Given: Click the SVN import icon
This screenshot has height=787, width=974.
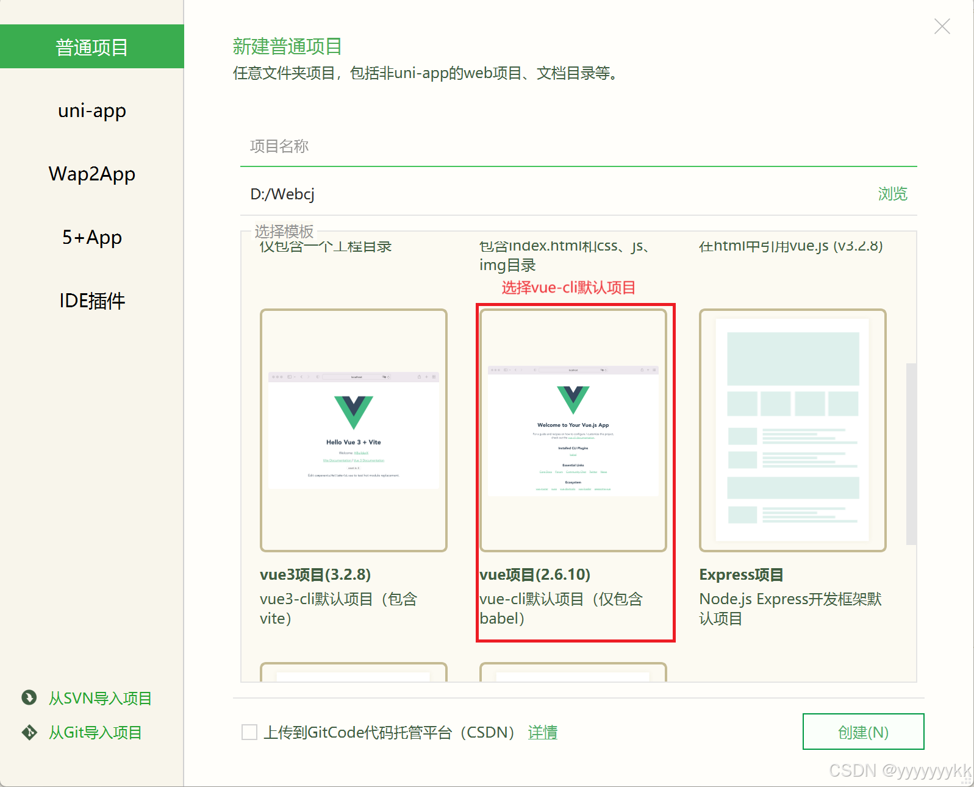Looking at the screenshot, I should pos(29,697).
